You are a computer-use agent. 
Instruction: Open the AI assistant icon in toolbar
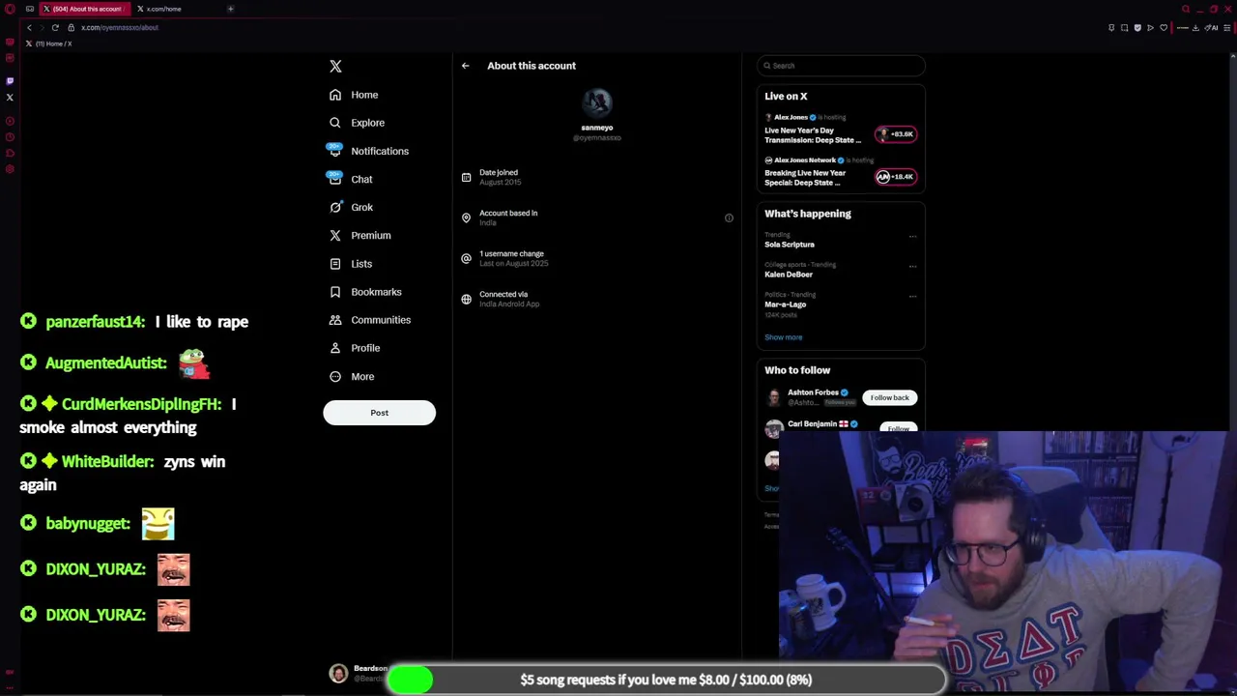pyautogui.click(x=1212, y=28)
